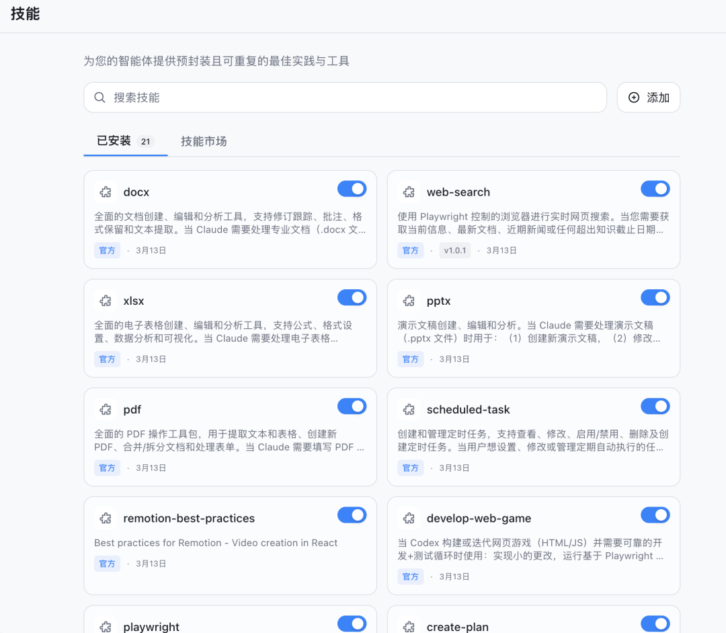The width and height of the screenshot is (726, 633).
Task: Open the pdf skill title
Action: pos(132,410)
